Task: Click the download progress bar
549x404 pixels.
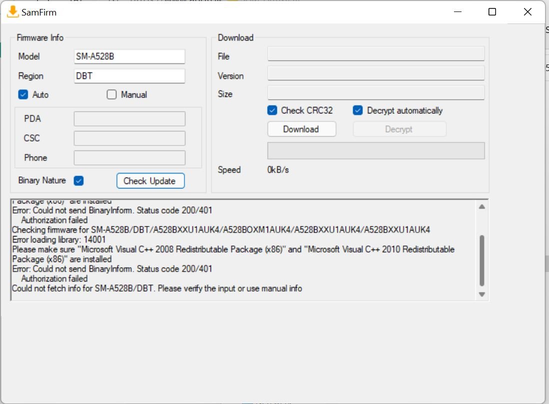Action: click(x=376, y=150)
